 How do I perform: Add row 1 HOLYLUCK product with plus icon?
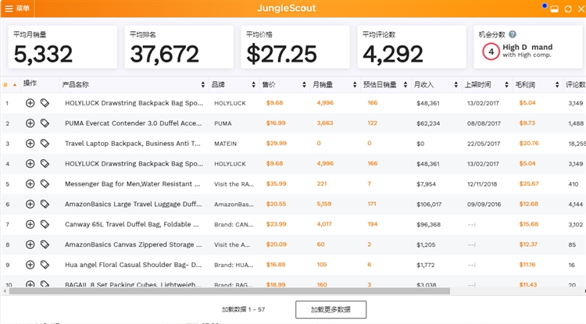point(30,103)
